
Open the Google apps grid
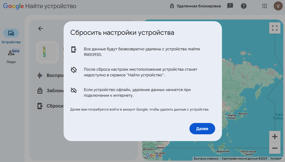coord(265,6)
